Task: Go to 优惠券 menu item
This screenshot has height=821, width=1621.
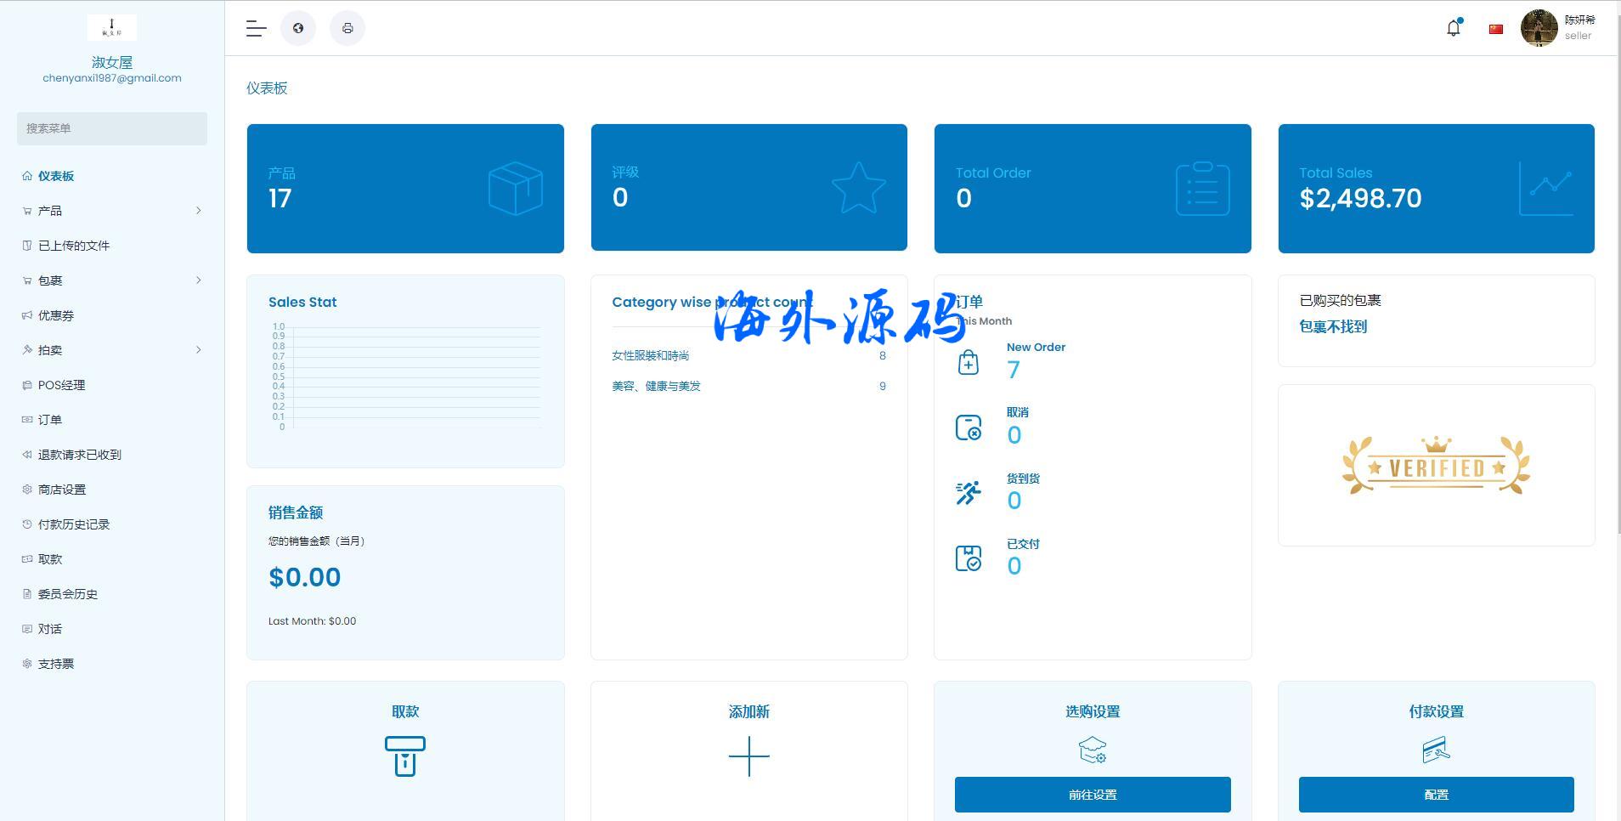Action: click(x=56, y=315)
